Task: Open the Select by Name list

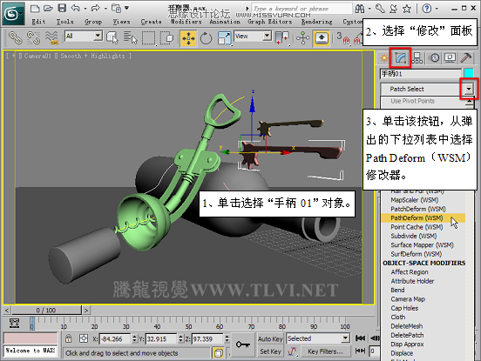Action: pyautogui.click(x=131, y=38)
